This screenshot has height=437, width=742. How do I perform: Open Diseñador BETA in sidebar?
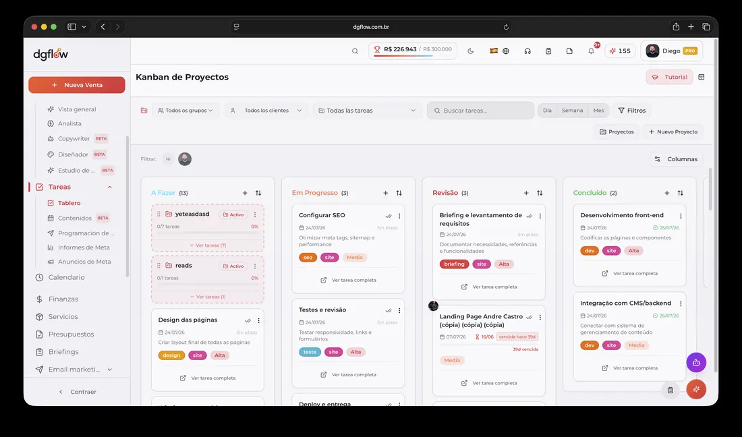77,154
